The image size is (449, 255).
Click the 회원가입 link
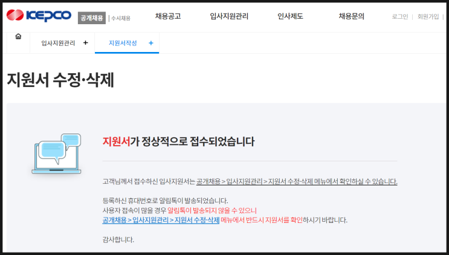[x=428, y=16]
